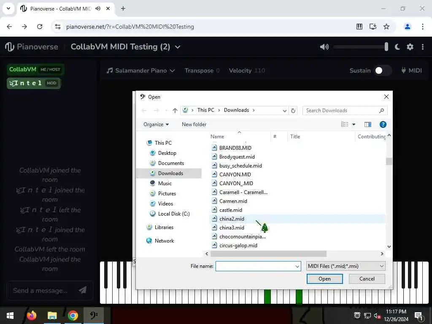Toggle dark mode moon icon

pos(397,47)
